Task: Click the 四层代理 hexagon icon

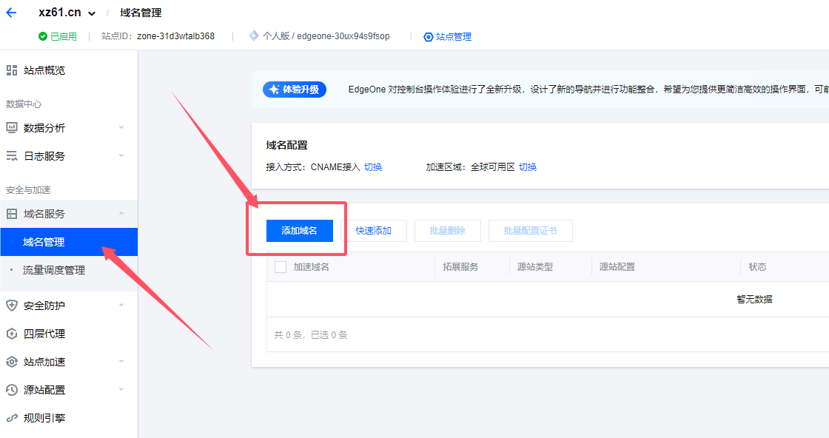Action: [x=12, y=334]
